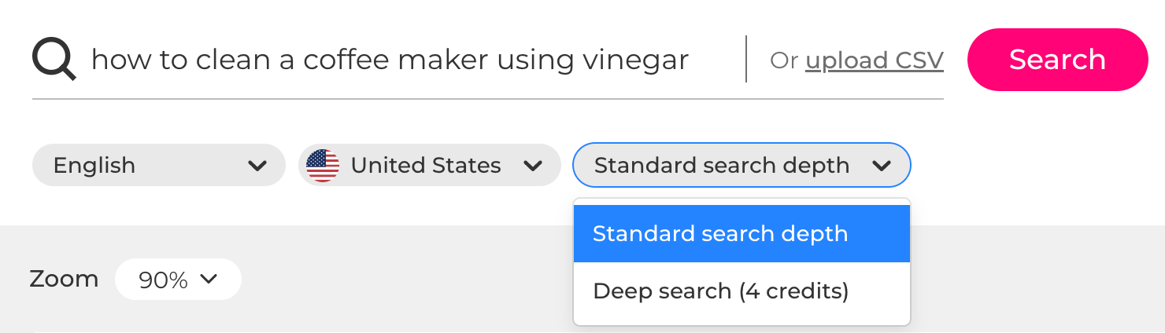Open the United States country selector
This screenshot has width=1165, height=333.
pos(429,165)
